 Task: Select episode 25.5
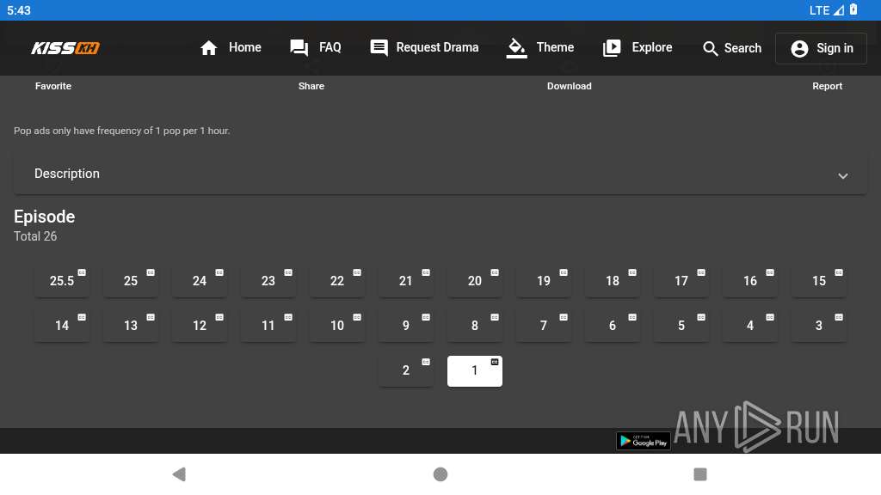tap(62, 281)
